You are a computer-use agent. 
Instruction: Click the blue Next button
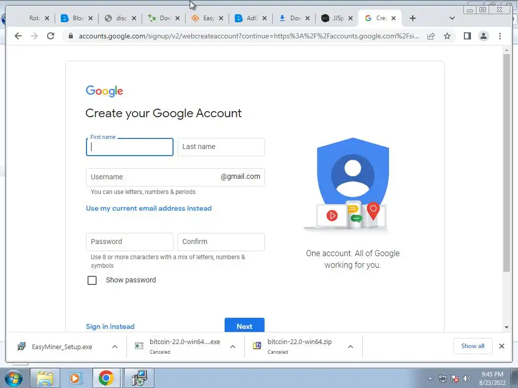244,325
